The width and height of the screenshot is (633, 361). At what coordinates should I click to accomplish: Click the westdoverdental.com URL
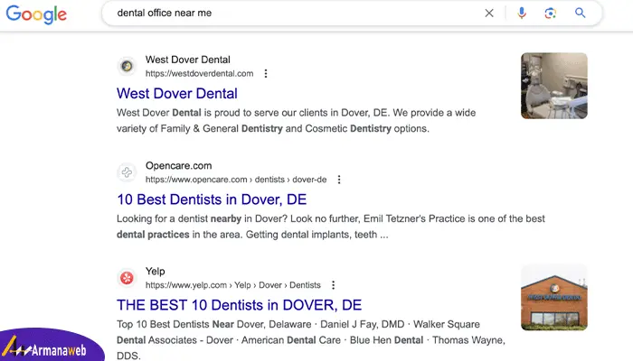pos(200,74)
